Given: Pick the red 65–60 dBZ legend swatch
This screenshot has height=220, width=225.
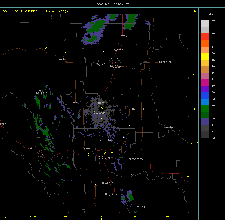Looking at the screenshot, I should [205, 37].
